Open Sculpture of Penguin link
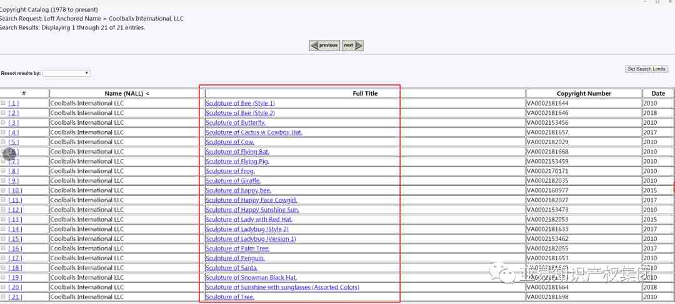Screen dimensions: 675x304 coord(235,258)
